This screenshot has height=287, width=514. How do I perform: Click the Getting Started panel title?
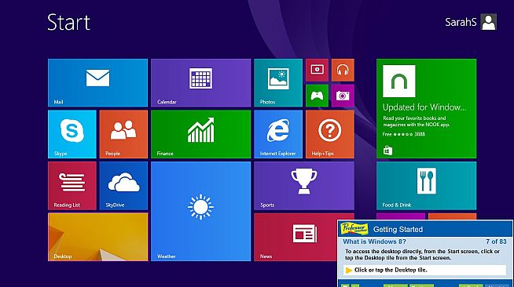[398, 230]
